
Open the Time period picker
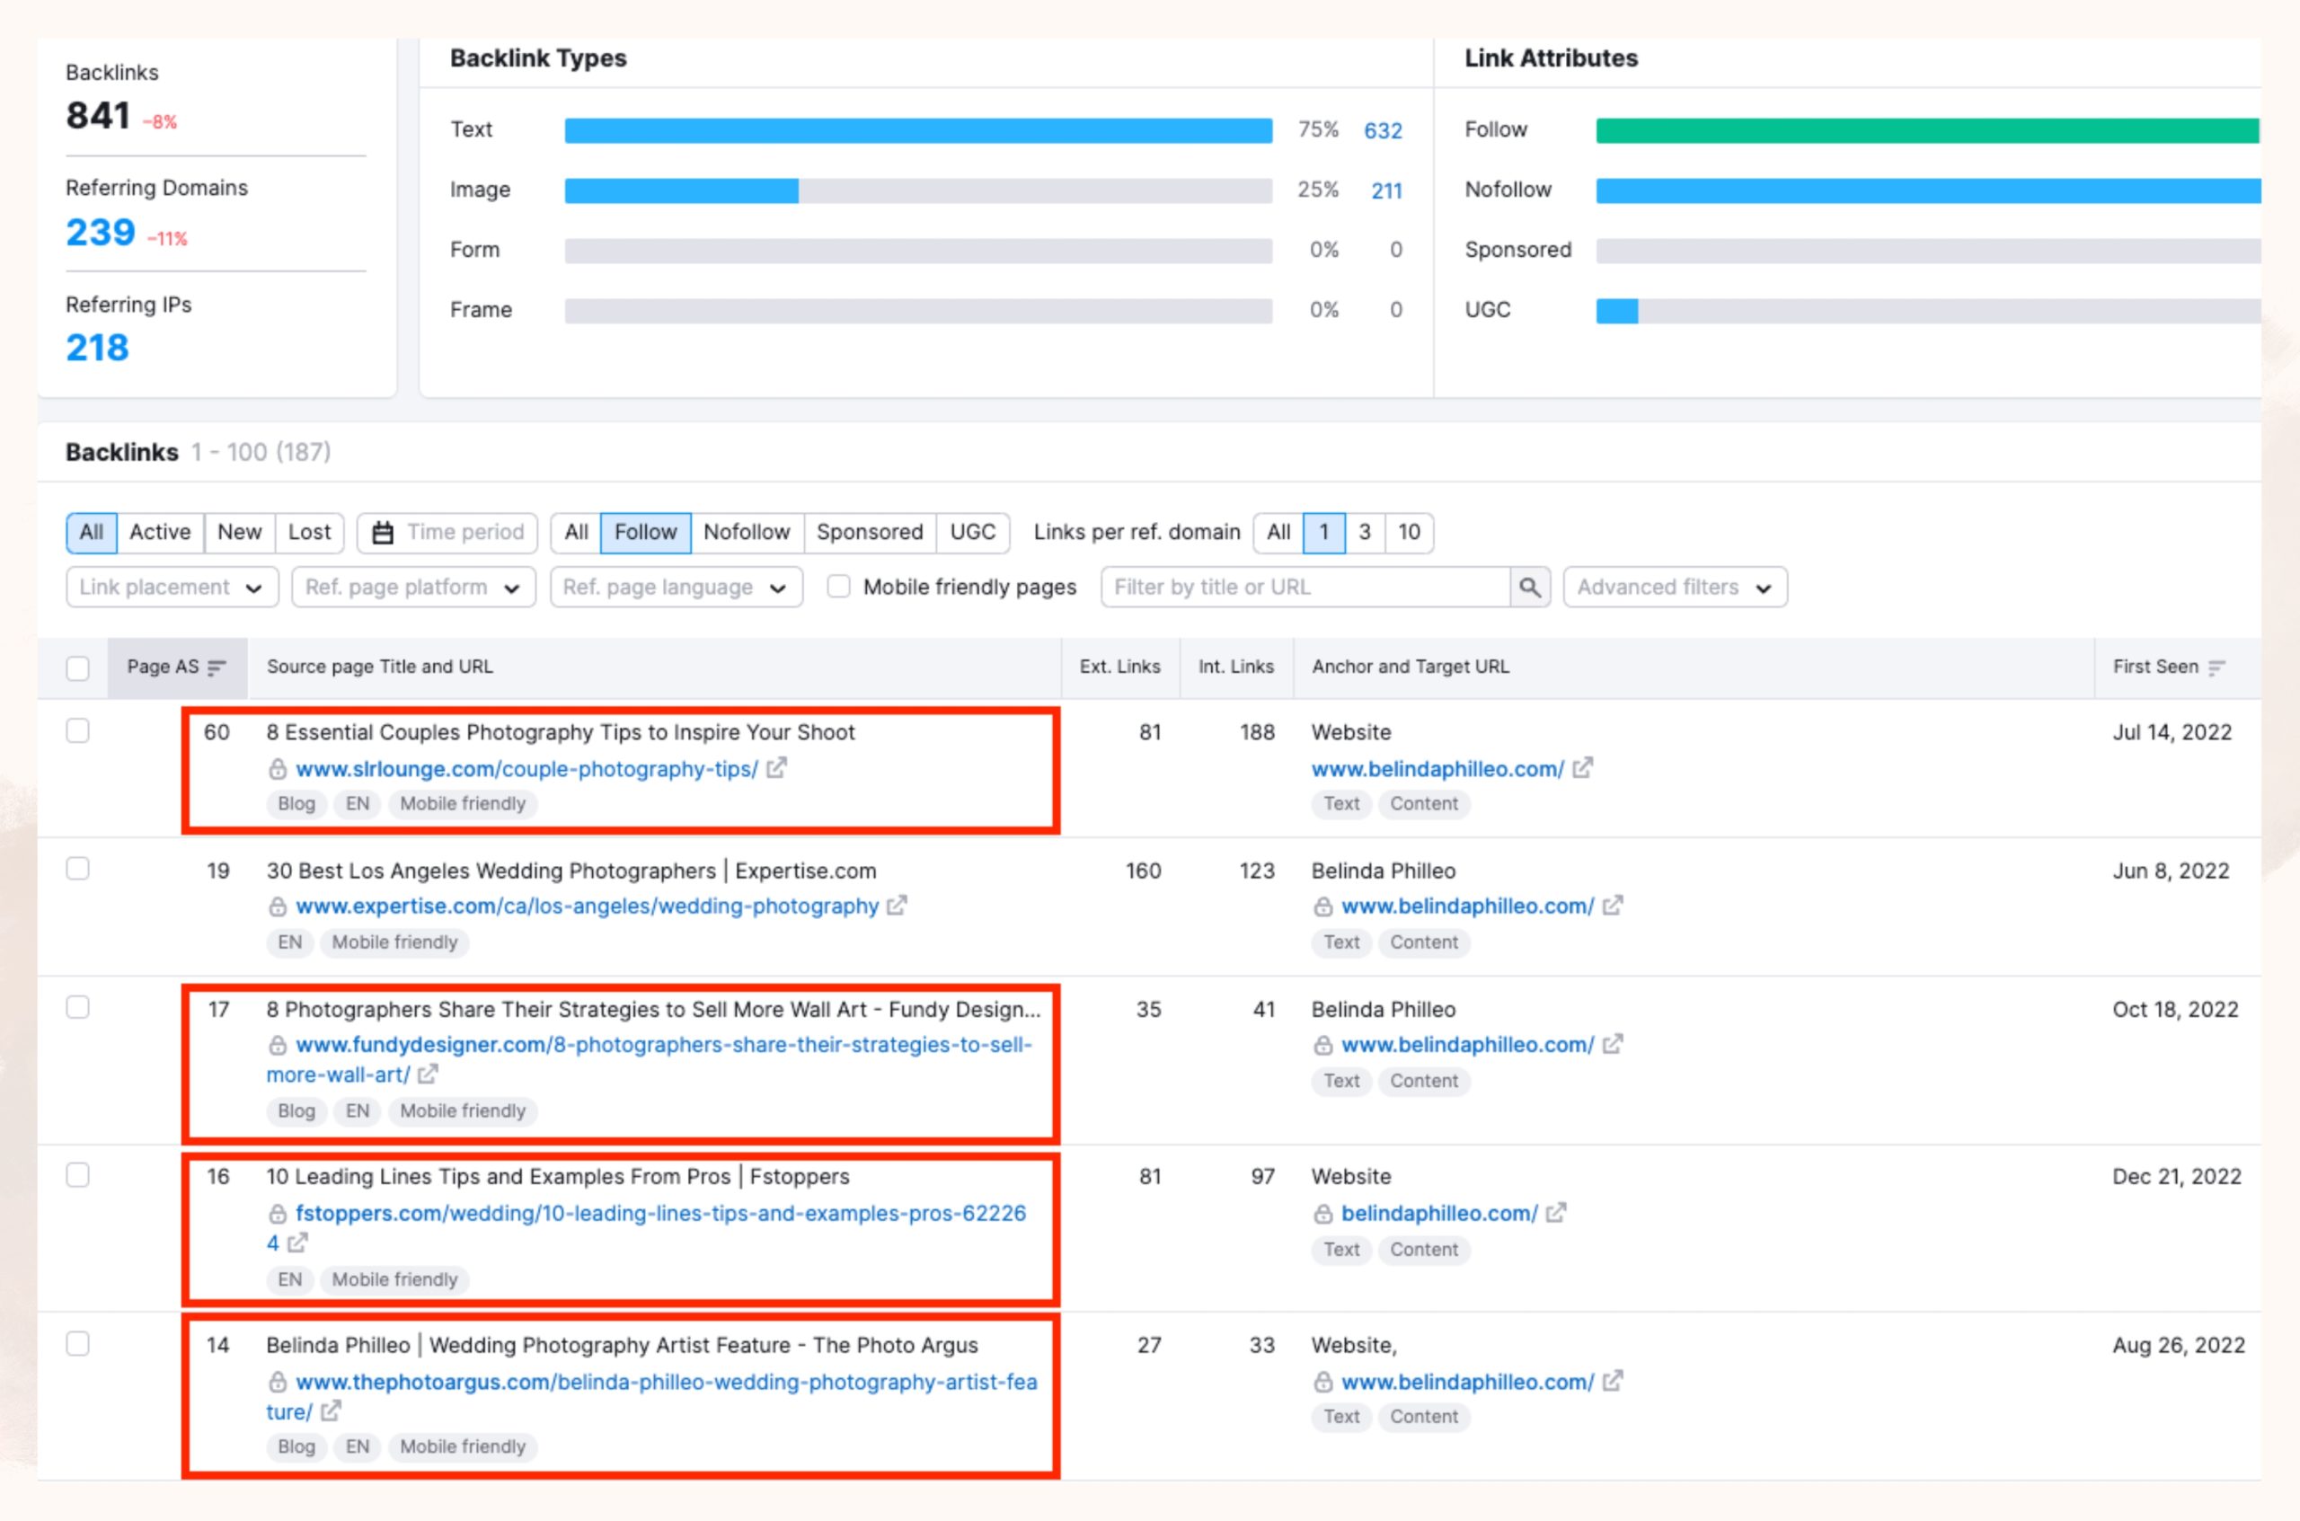(x=447, y=533)
